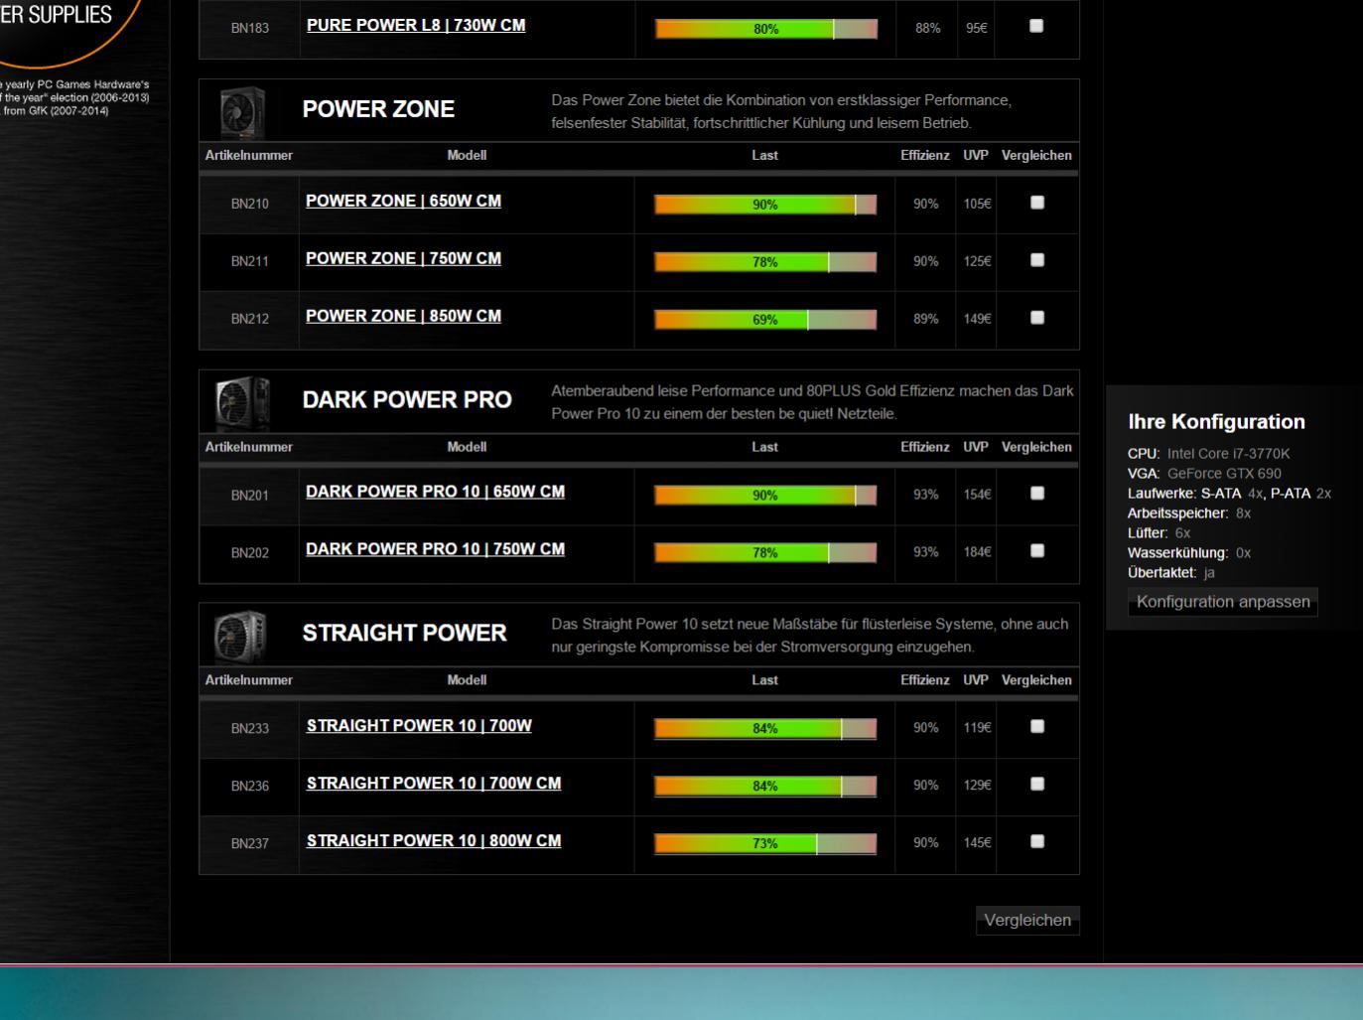1363x1020 pixels.
Task: Click the 93% efficiency value for BN201
Action: [x=926, y=495]
